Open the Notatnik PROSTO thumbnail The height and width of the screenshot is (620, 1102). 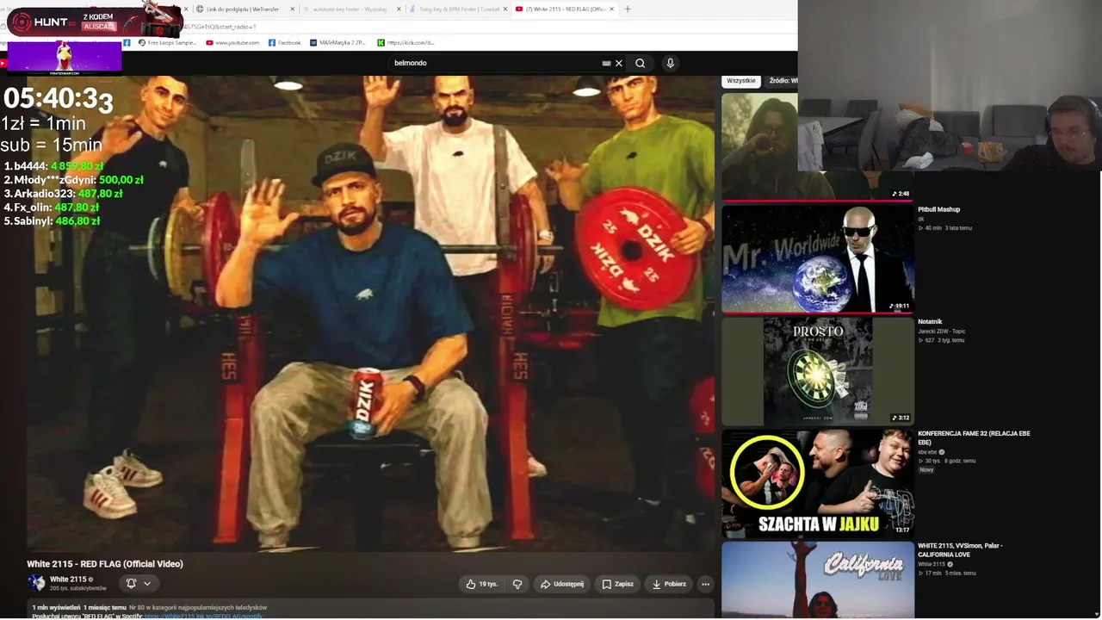817,371
